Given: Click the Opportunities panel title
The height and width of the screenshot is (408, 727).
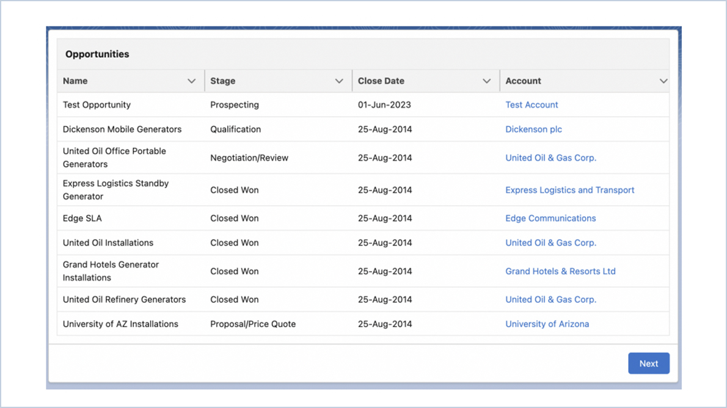Looking at the screenshot, I should coord(97,54).
